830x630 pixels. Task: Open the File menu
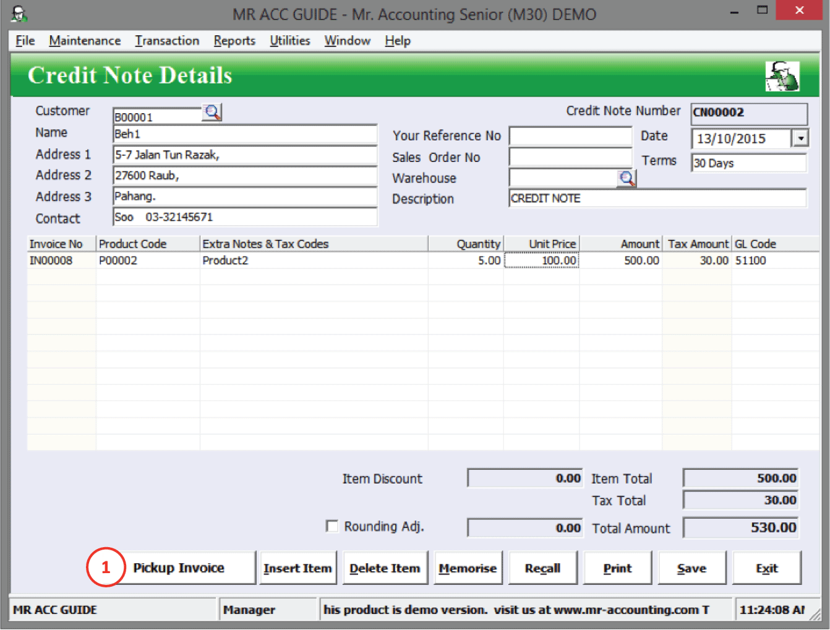pos(25,41)
